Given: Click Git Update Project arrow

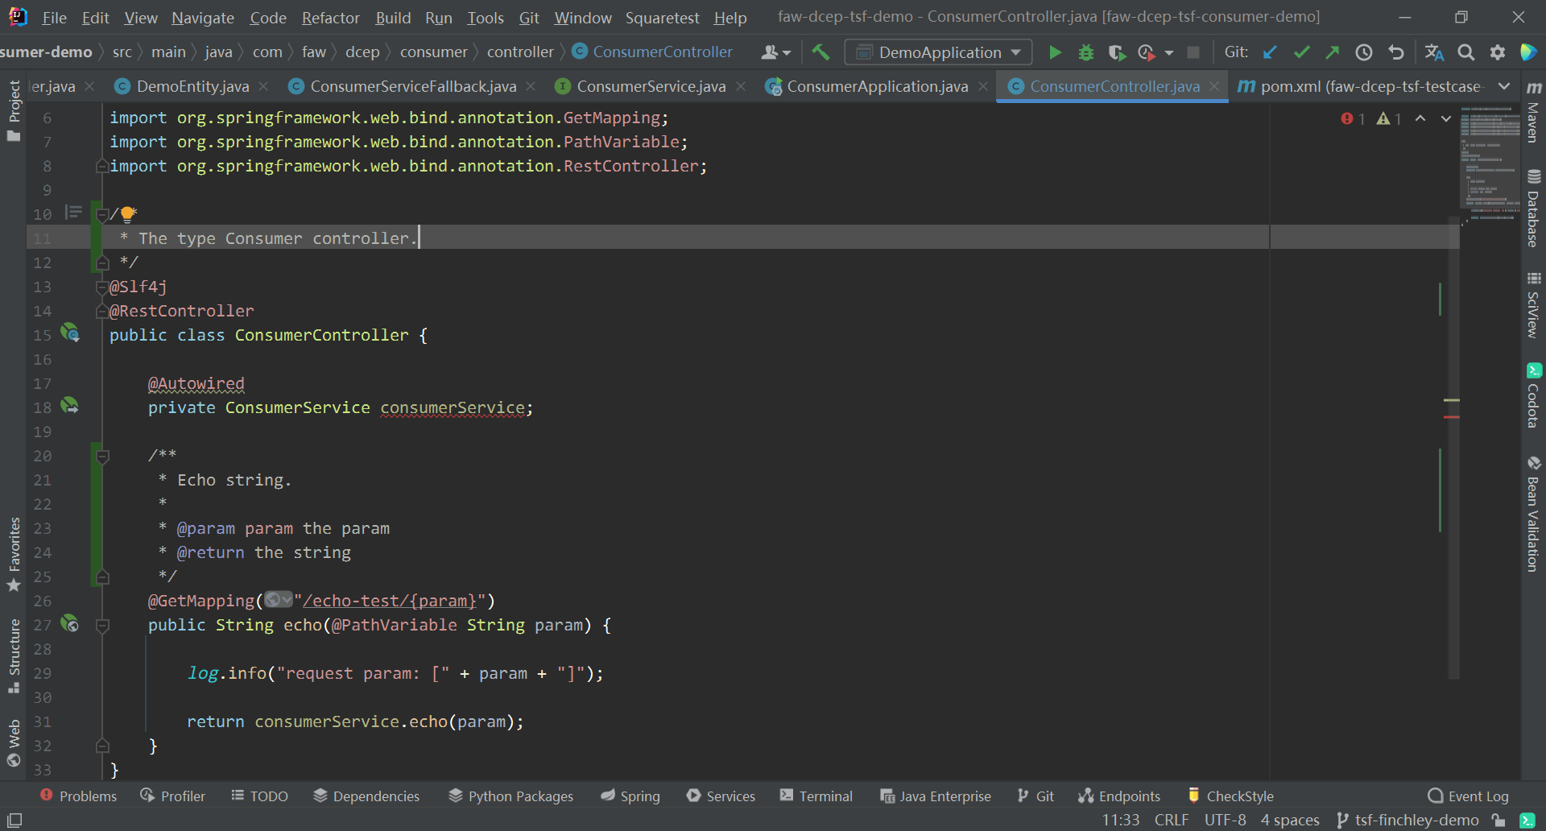Looking at the screenshot, I should pyautogui.click(x=1270, y=52).
